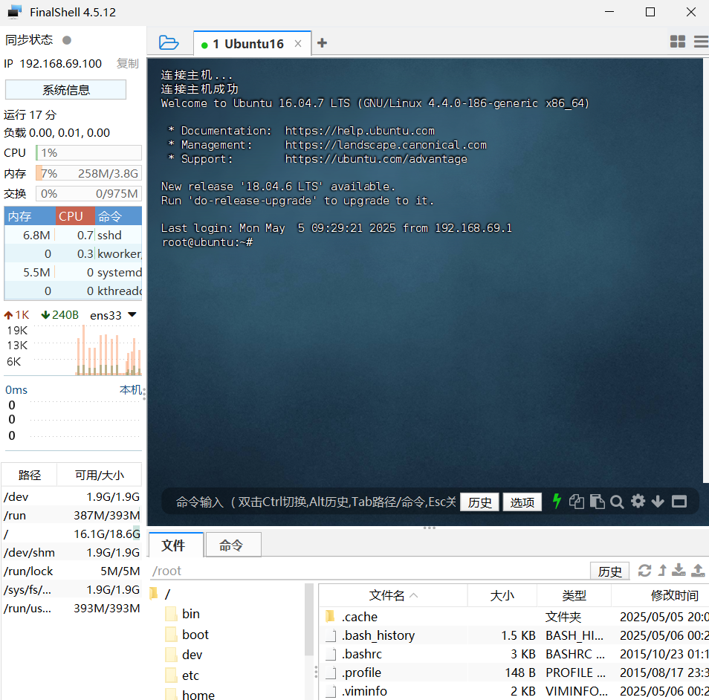Sort processes by 内存 column
Screen dimensions: 709x700
click(30, 216)
